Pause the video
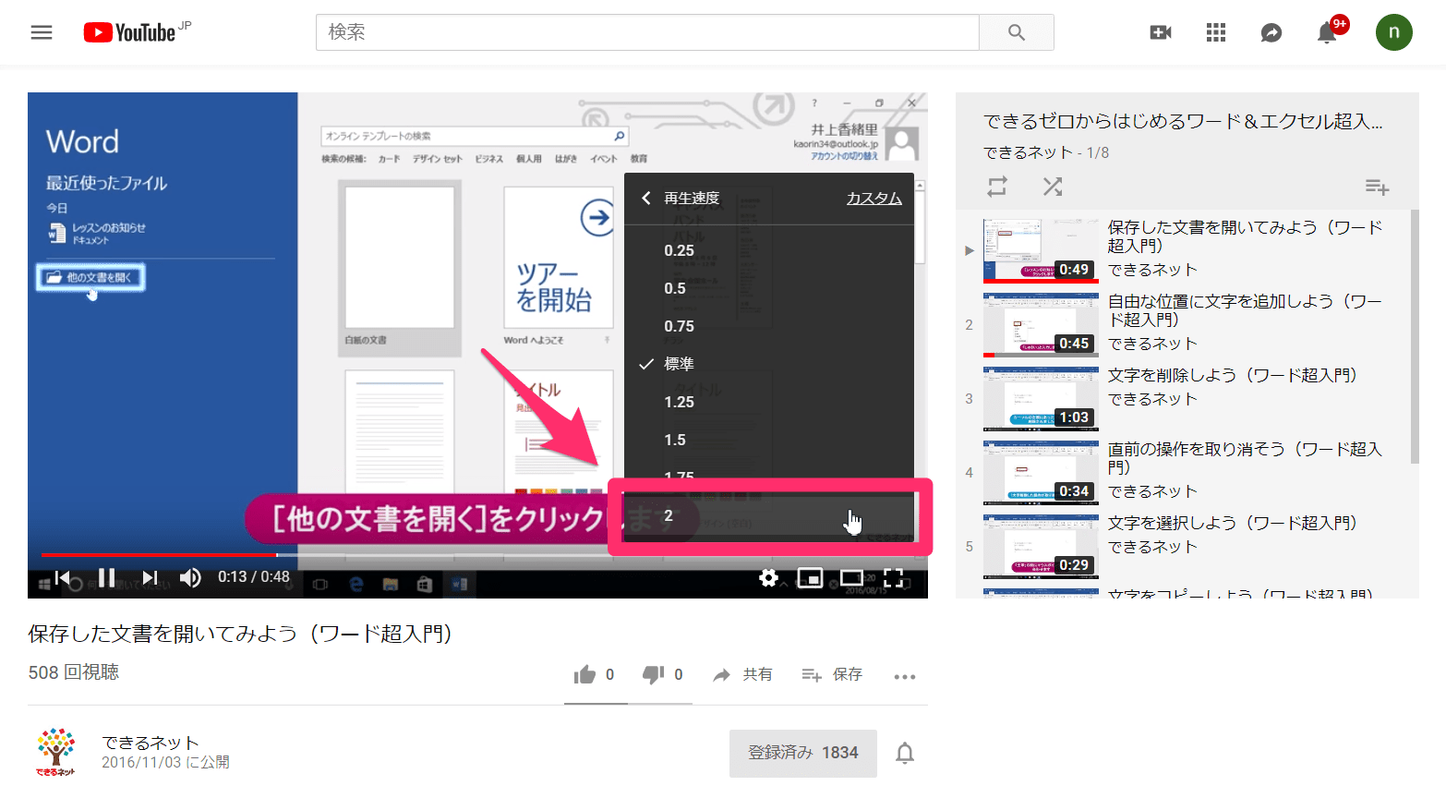 tap(107, 577)
